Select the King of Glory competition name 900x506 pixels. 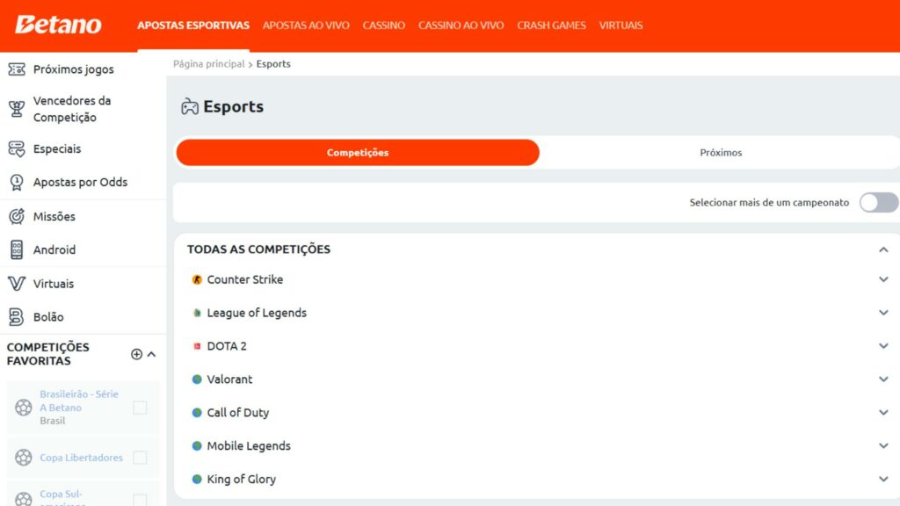click(x=241, y=479)
